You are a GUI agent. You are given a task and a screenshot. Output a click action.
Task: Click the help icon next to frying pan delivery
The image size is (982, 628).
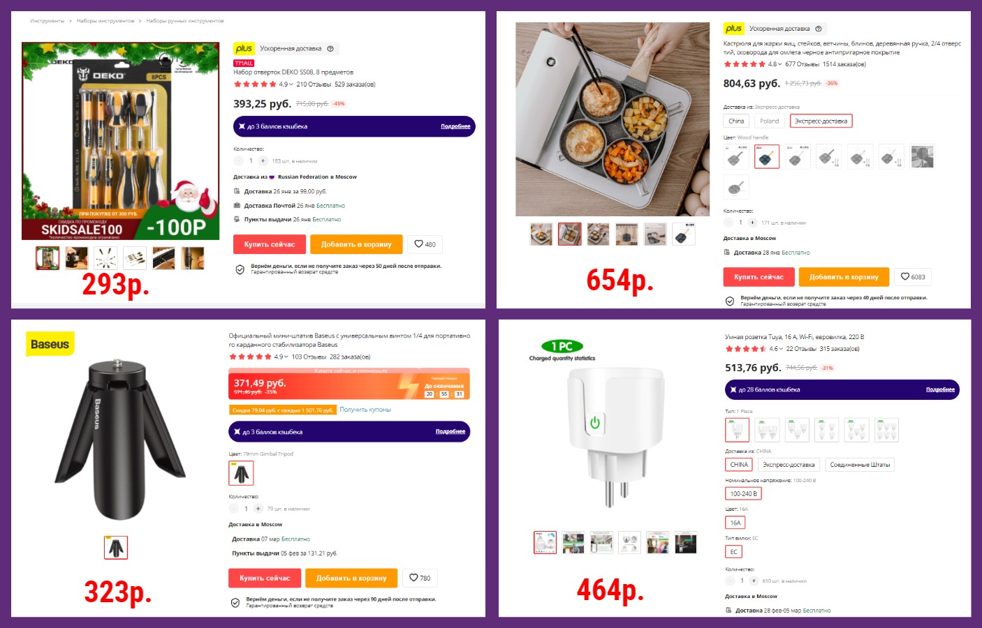[x=819, y=29]
